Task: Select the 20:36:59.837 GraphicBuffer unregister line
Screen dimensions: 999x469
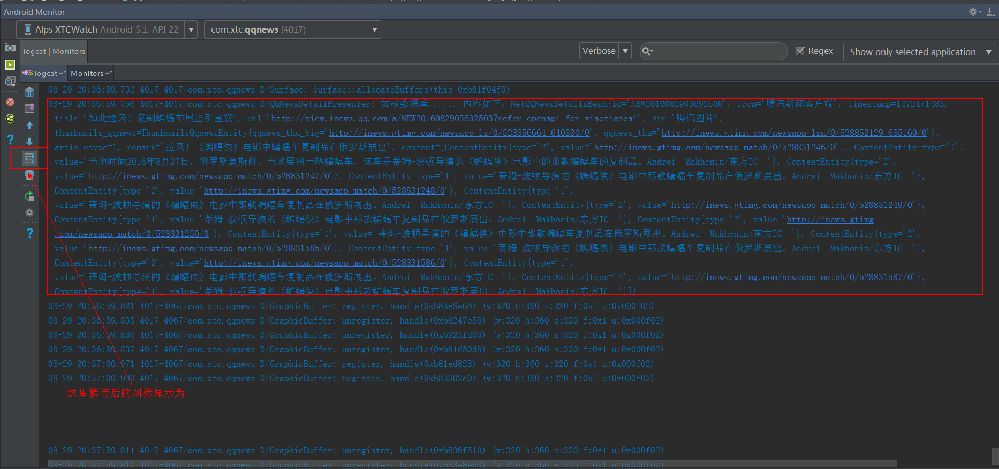Action: tap(355, 350)
